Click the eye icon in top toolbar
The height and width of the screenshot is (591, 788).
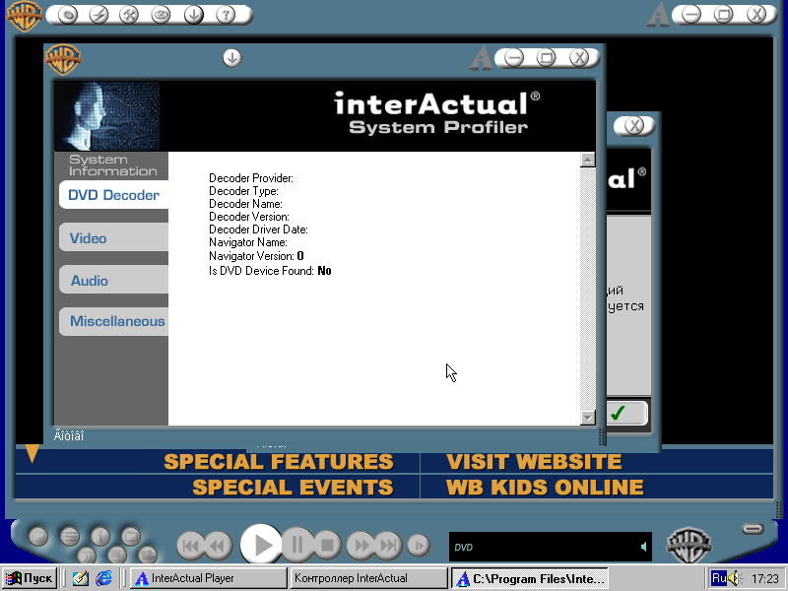(x=161, y=15)
